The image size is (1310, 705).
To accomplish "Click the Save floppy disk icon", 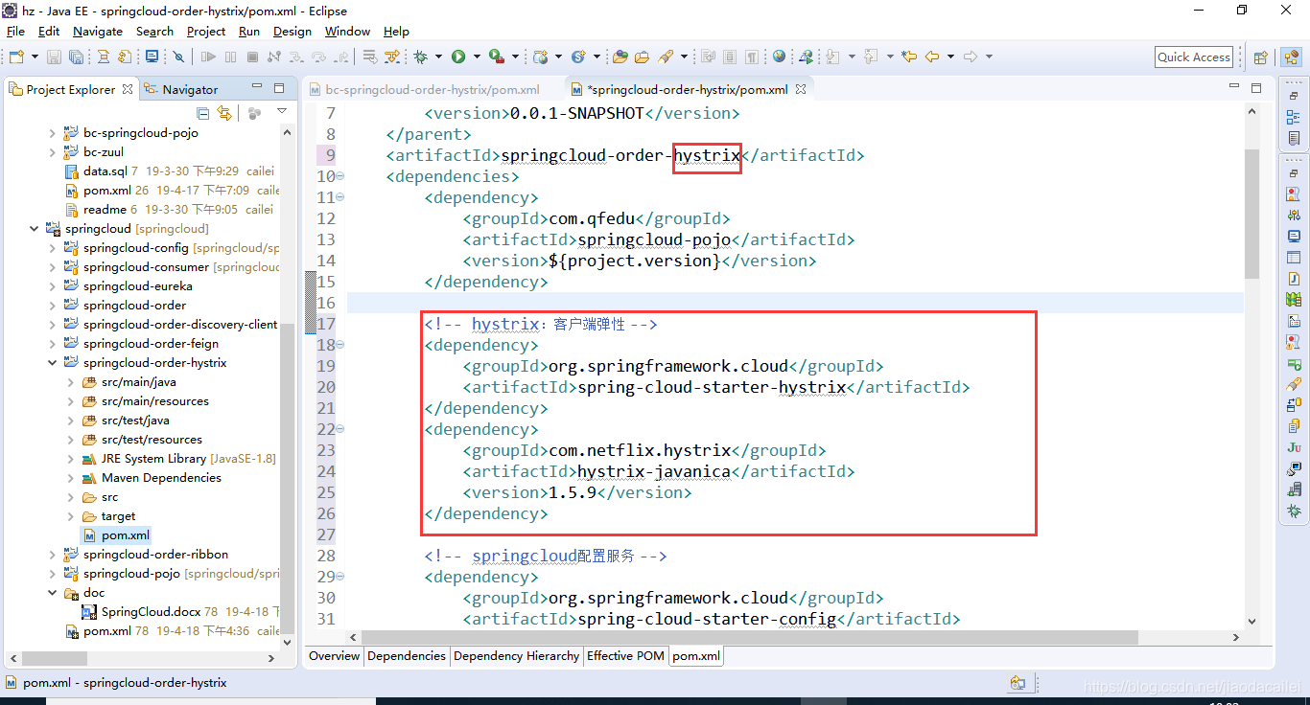I will coord(54,57).
